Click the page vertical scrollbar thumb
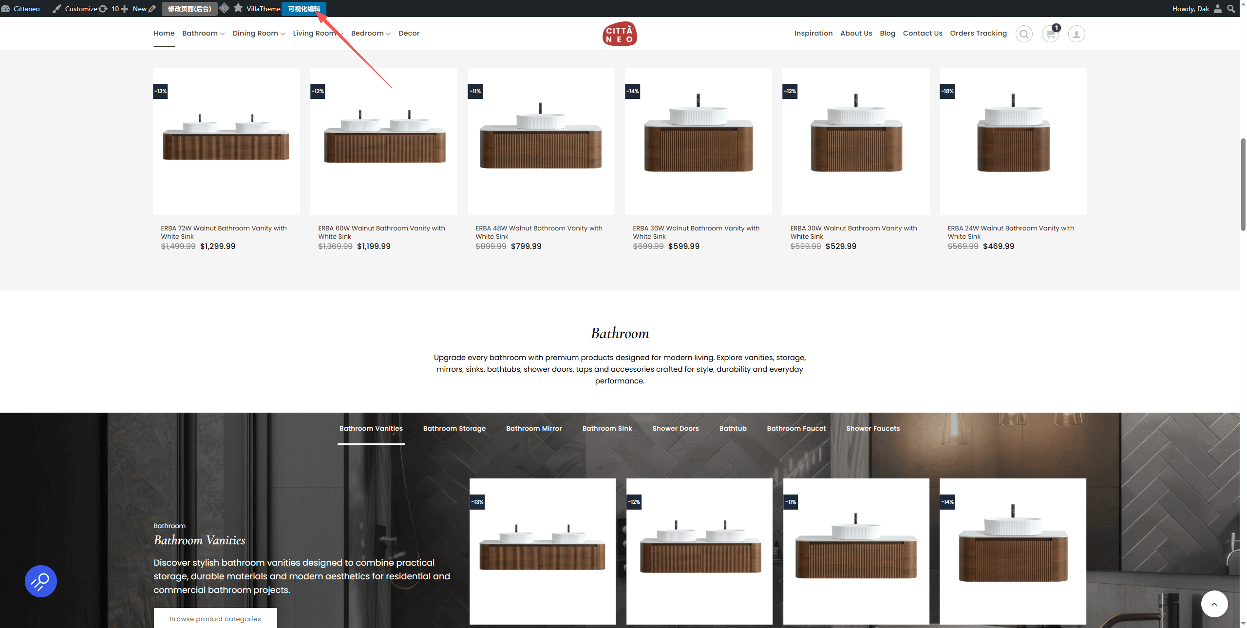Image resolution: width=1247 pixels, height=628 pixels. pos(1243,184)
